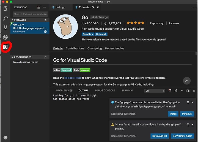
Task: Open the Disable dropdown
Action: [x=88, y=34]
